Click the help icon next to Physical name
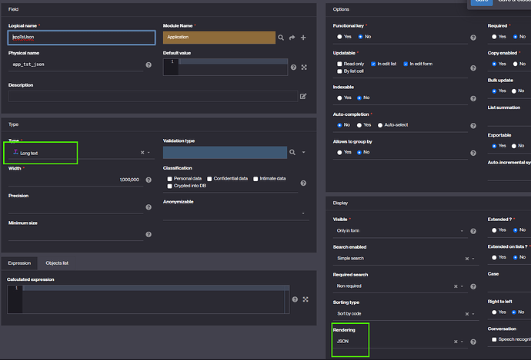Image resolution: width=531 pixels, height=360 pixels. [x=149, y=66]
